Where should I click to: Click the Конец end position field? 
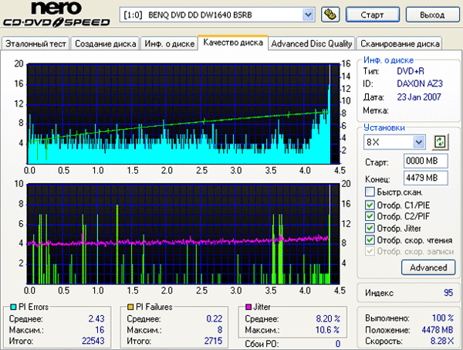coord(426,177)
